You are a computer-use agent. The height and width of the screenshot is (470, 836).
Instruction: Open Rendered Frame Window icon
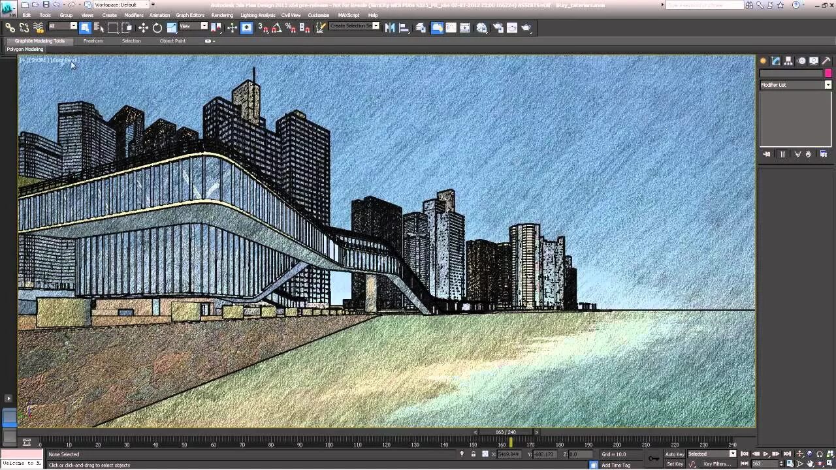(x=512, y=27)
